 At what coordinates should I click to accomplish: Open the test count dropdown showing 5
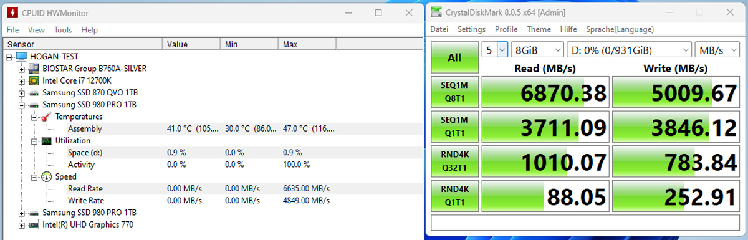pyautogui.click(x=496, y=49)
